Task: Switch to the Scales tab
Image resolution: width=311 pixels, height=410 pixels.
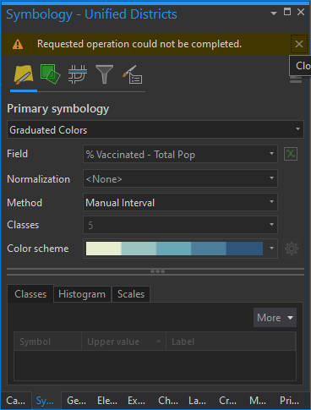Action: pos(131,294)
